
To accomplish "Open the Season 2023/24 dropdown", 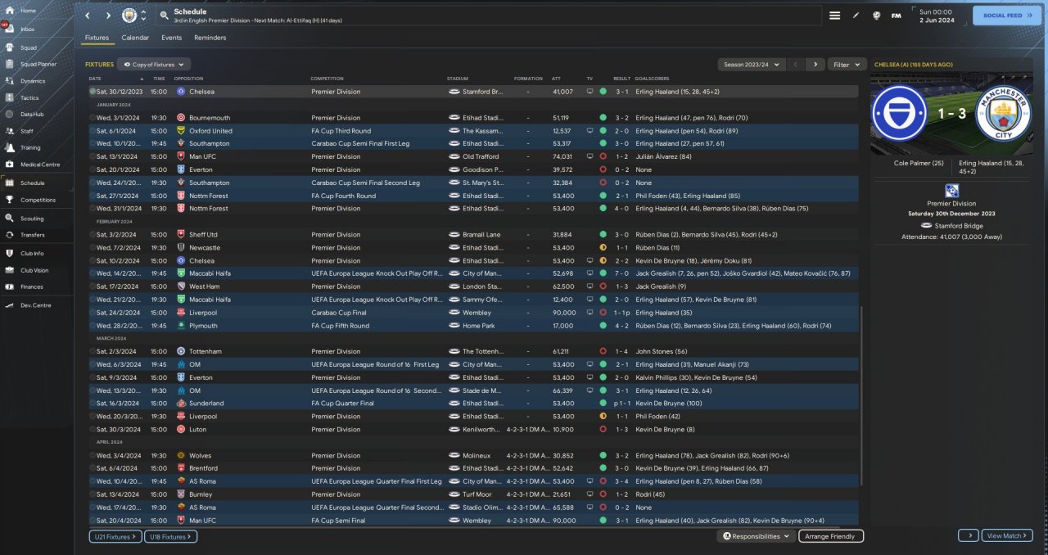I will click(x=751, y=64).
